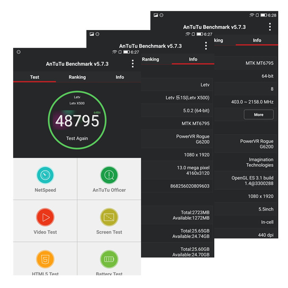Tap do-not-disturb icon in middle window status bar
The image size is (288, 288).
coord(97,34)
